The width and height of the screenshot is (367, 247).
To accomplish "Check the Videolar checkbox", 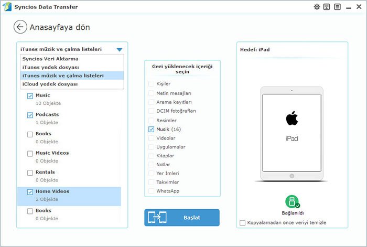I will tap(151, 138).
